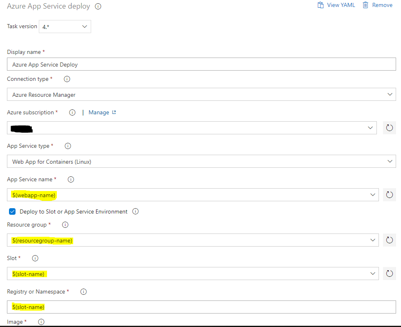
Task: Click the Registry or Namespace input field
Action: pos(201,307)
